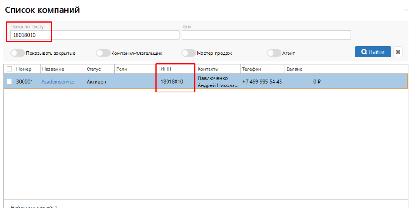The image size is (409, 208).
Task: Tick the select-all checkbox in the table header
Action: [x=9, y=69]
